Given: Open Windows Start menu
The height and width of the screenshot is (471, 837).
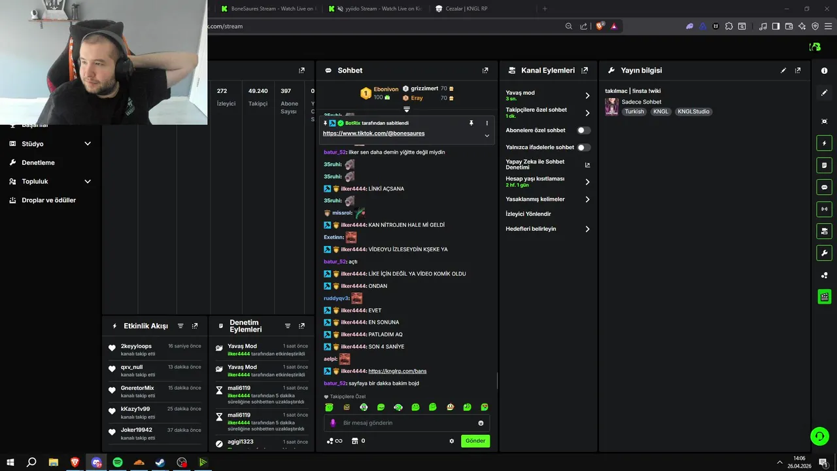Looking at the screenshot, I should coord(10,462).
